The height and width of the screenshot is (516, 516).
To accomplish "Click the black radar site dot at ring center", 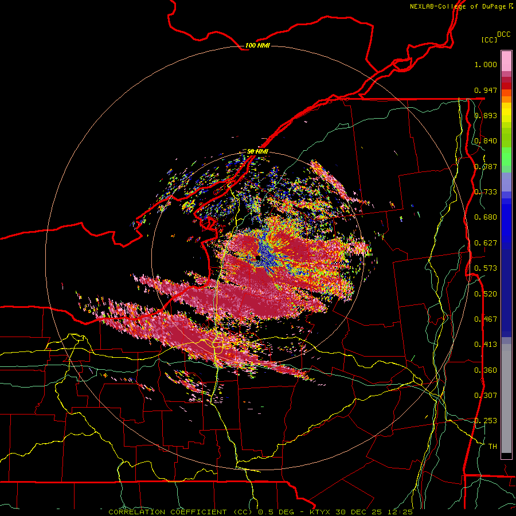I will pyautogui.click(x=257, y=258).
